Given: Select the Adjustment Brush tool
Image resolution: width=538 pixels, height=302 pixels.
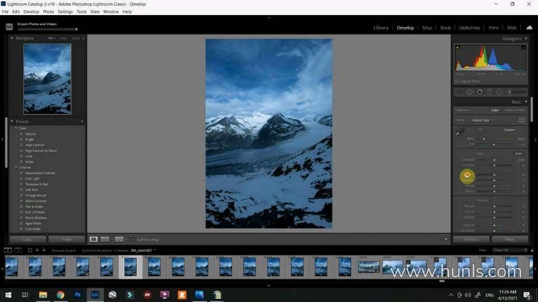Looking at the screenshot, I should click(516, 92).
